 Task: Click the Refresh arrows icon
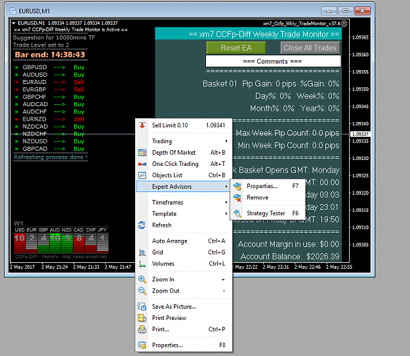(x=142, y=225)
